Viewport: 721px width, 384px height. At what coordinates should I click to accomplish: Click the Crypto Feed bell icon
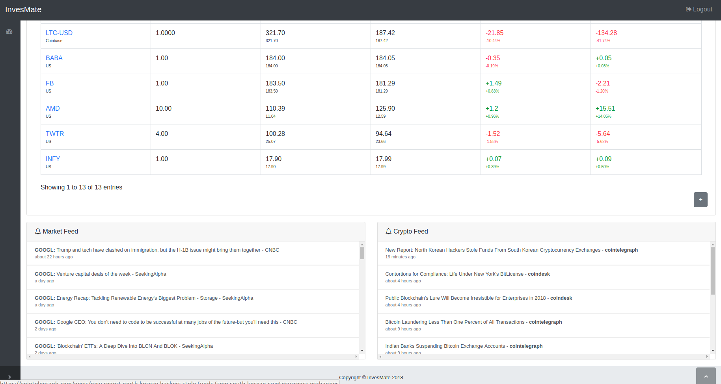[388, 232]
